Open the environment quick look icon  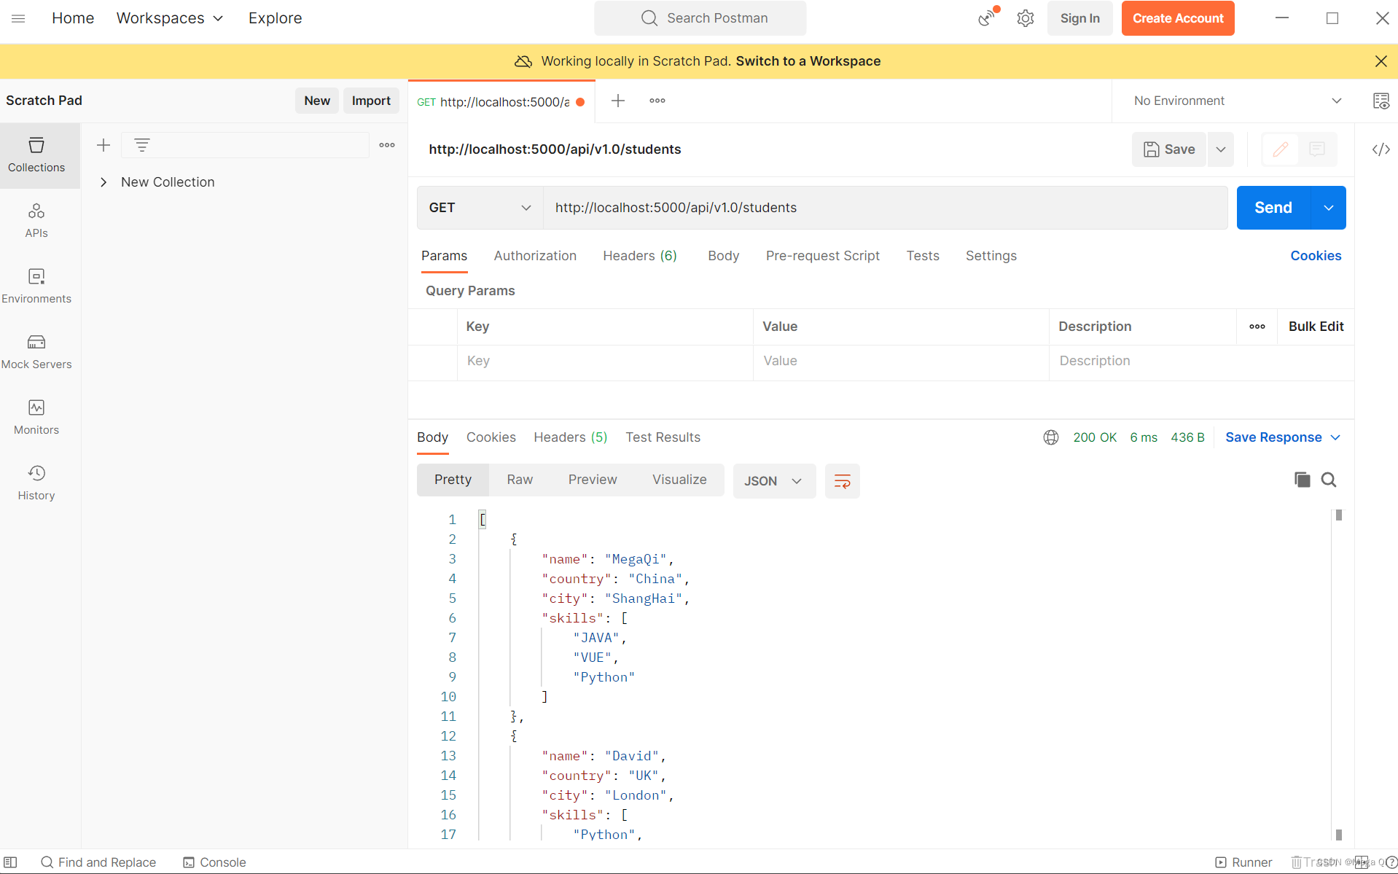[1381, 101]
